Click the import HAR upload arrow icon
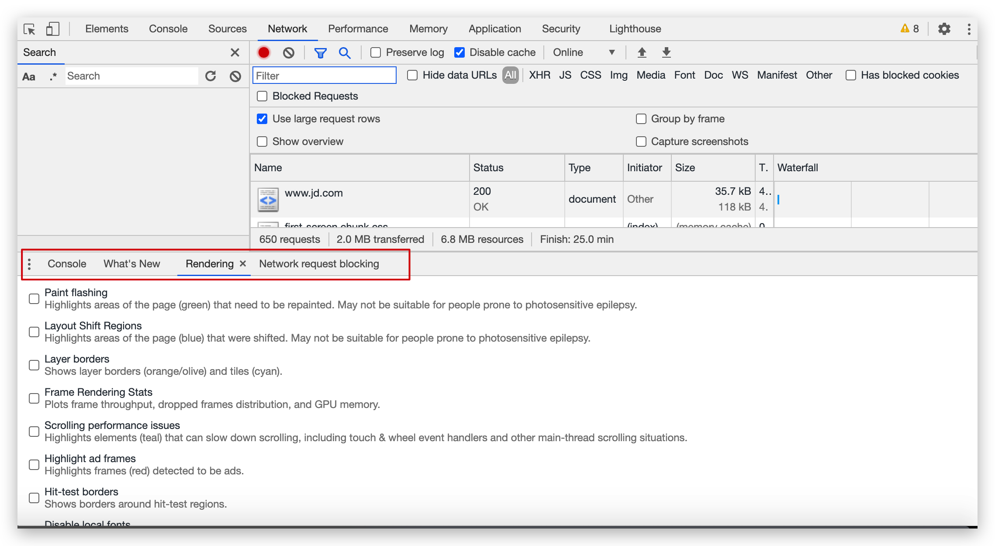The height and width of the screenshot is (546, 995). tap(642, 52)
